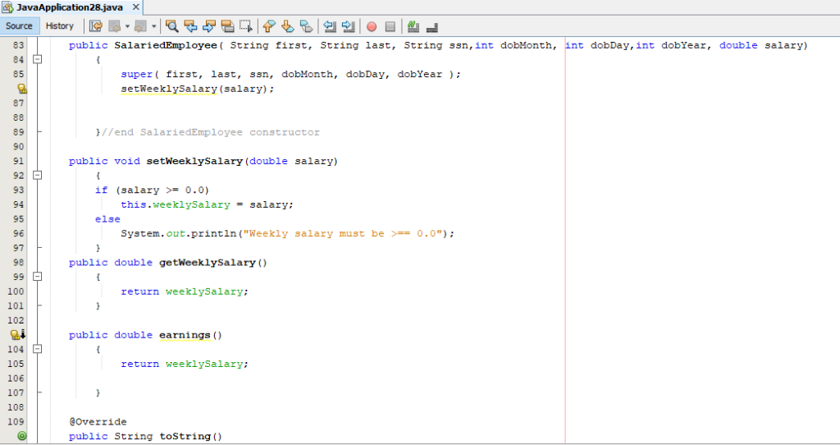Click the toString method name

pos(185,437)
